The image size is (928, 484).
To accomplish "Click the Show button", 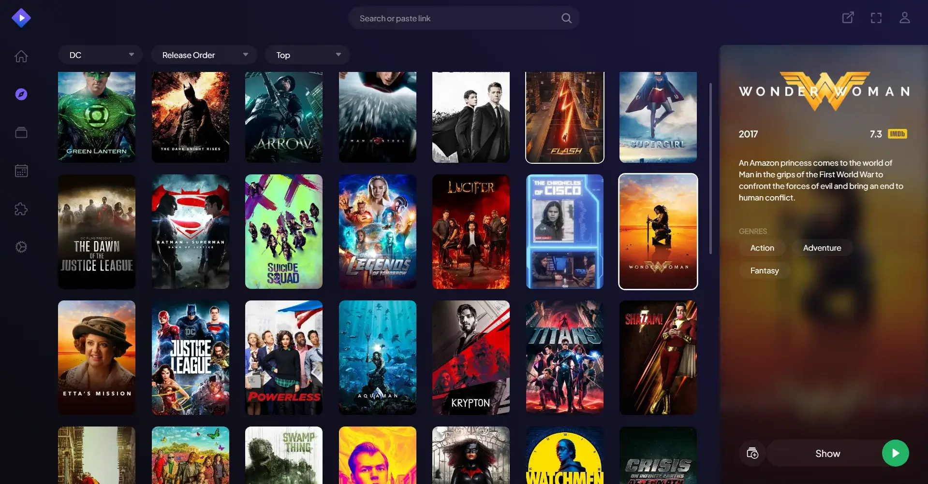I will pyautogui.click(x=827, y=453).
